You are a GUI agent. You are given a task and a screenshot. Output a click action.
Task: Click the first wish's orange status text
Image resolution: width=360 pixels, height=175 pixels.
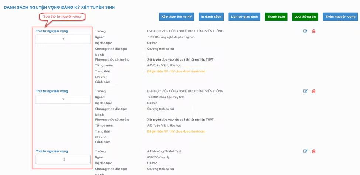[176, 71]
